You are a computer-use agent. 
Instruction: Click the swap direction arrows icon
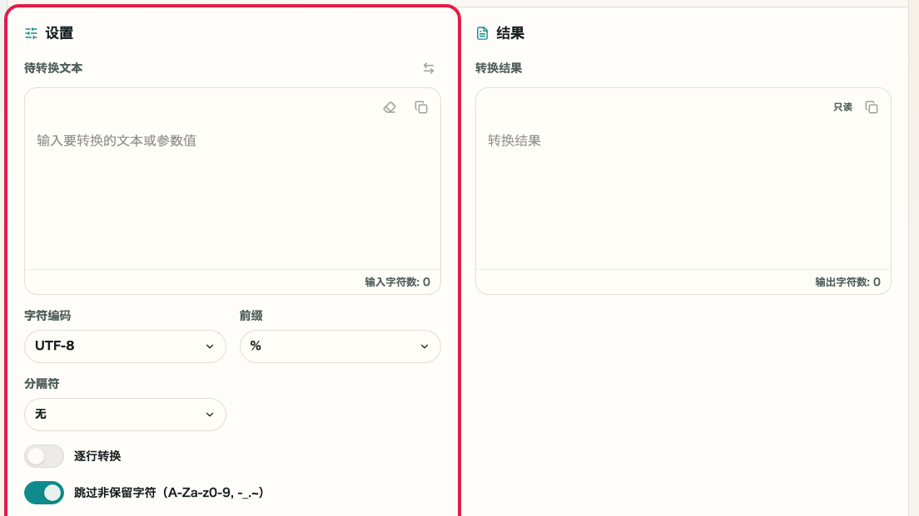click(x=429, y=68)
